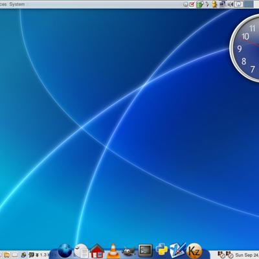Viewport: 259px width, 259px height.
Task: Launch VLC media player from the dock
Action: click(113, 251)
